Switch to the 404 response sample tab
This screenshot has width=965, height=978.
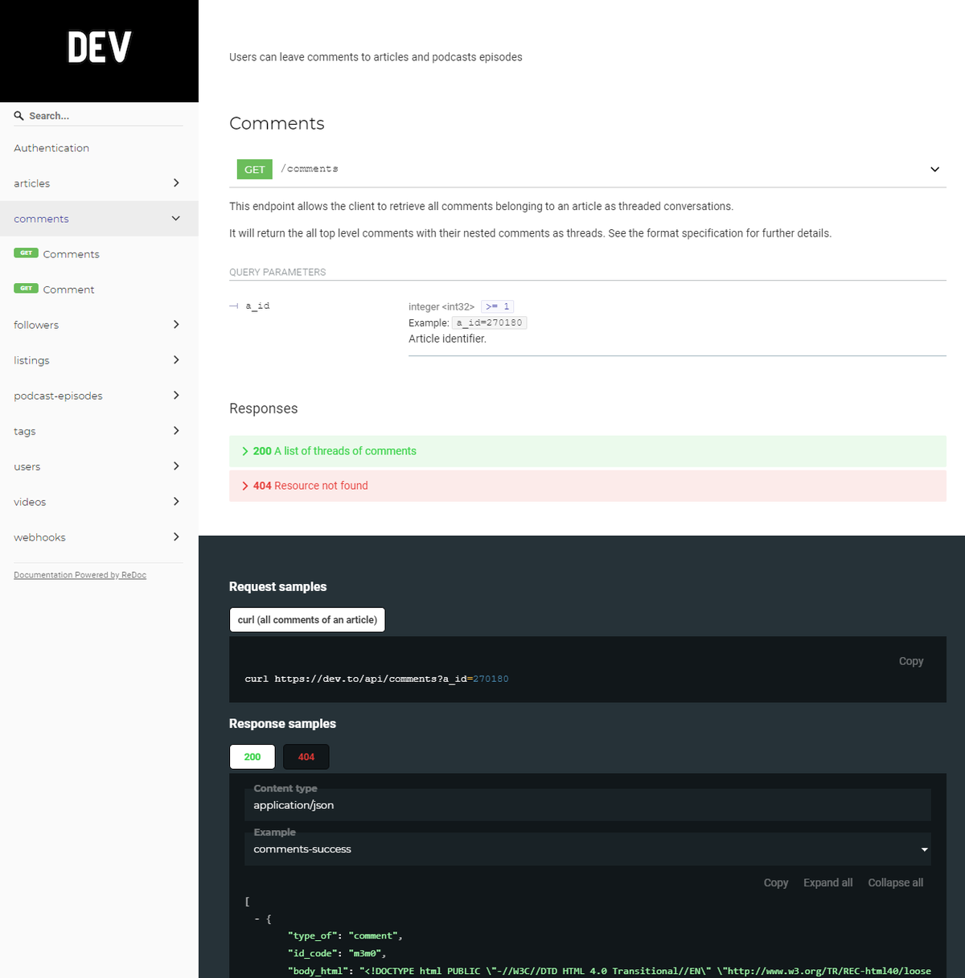[306, 757]
